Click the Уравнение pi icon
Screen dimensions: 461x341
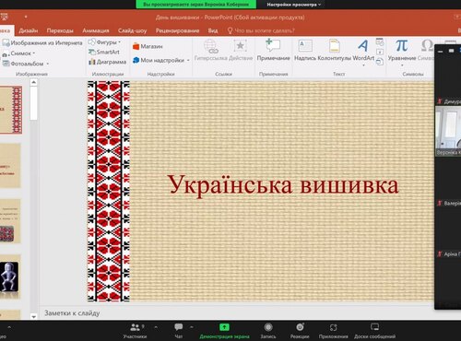pos(401,45)
